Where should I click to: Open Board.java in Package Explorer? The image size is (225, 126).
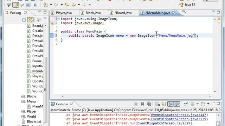point(35,26)
